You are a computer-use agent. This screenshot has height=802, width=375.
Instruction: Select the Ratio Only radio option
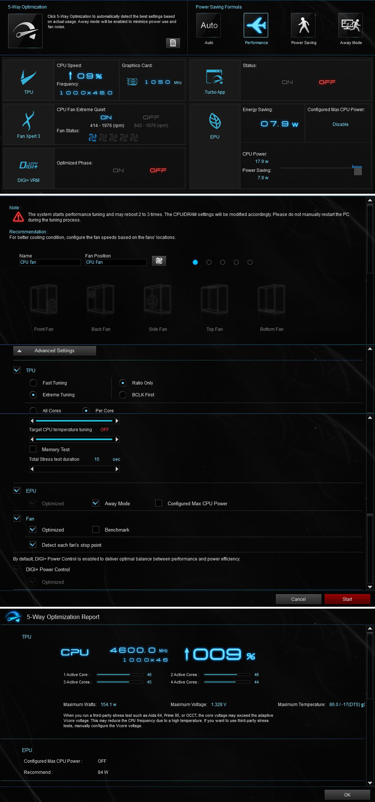tap(123, 383)
